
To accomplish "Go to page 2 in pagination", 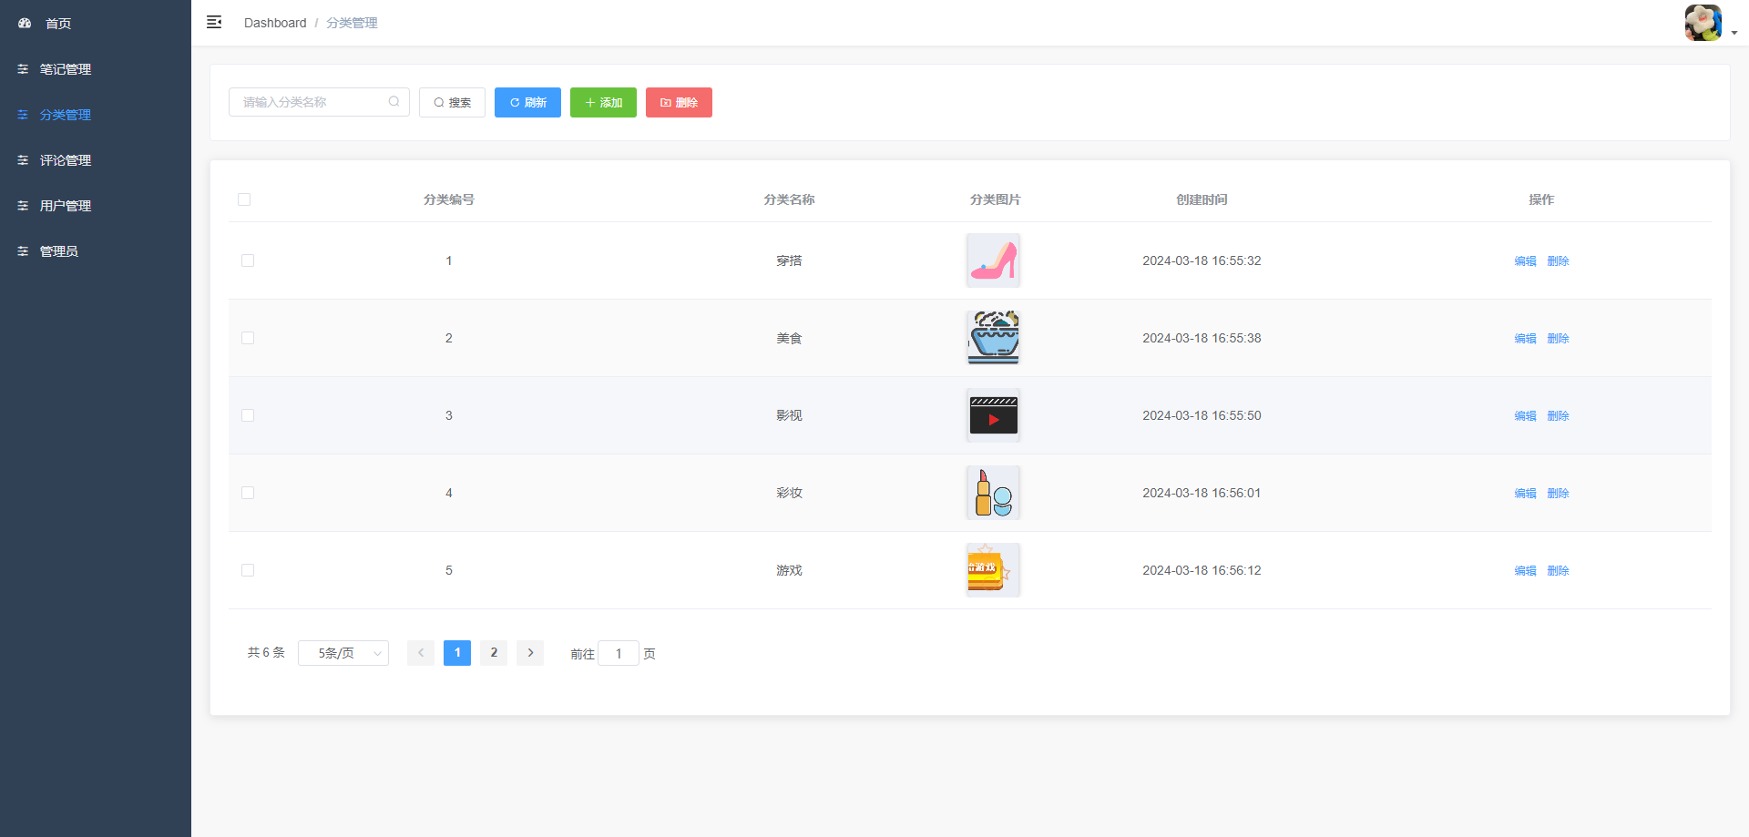I will point(494,653).
